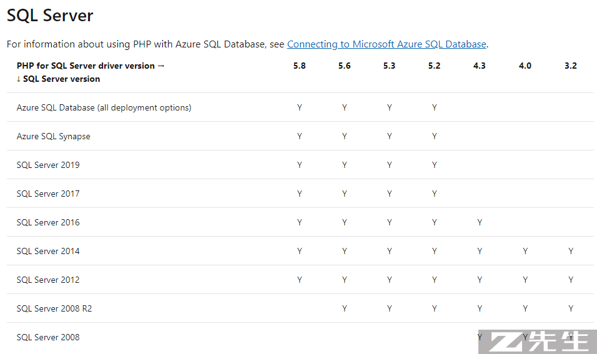The width and height of the screenshot is (597, 354).
Task: Click the Y for SQL Server 2008 R2 under 5.6
Action: click(345, 308)
